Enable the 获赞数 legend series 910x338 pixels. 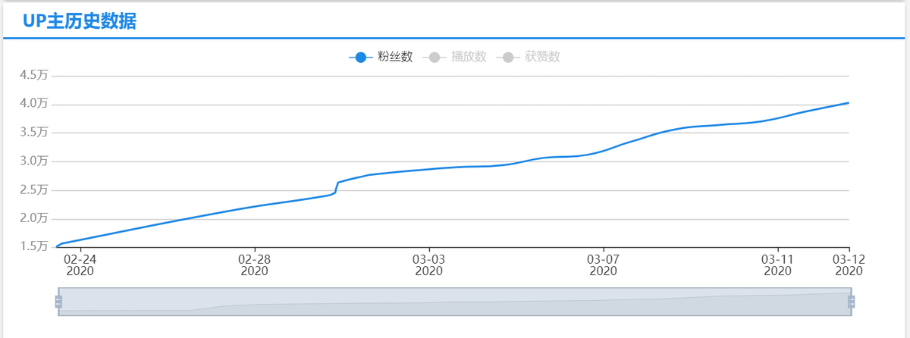[528, 57]
